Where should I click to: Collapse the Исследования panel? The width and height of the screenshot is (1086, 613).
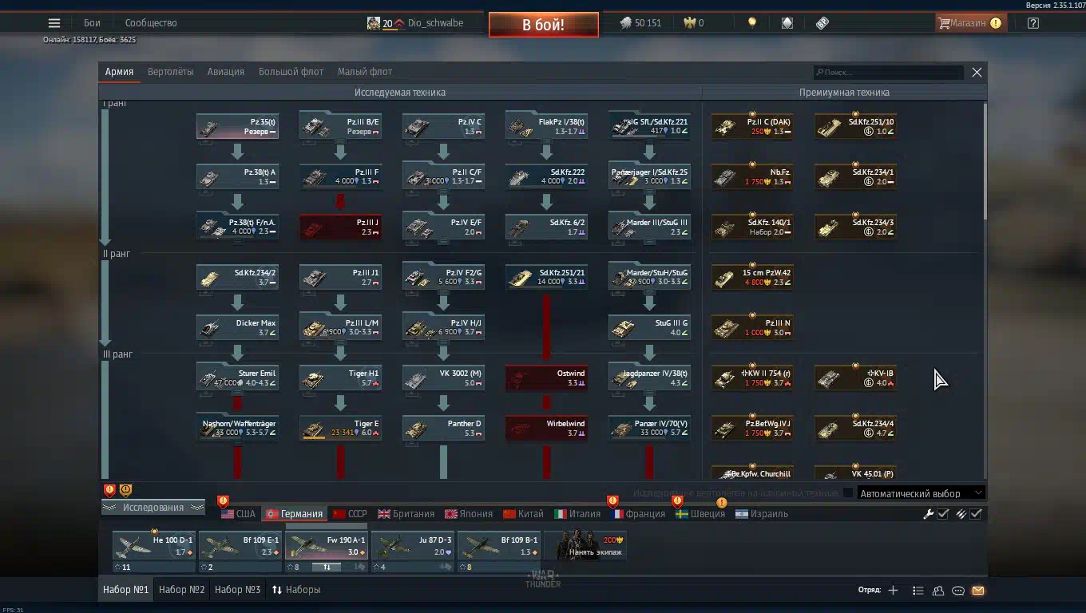point(153,508)
